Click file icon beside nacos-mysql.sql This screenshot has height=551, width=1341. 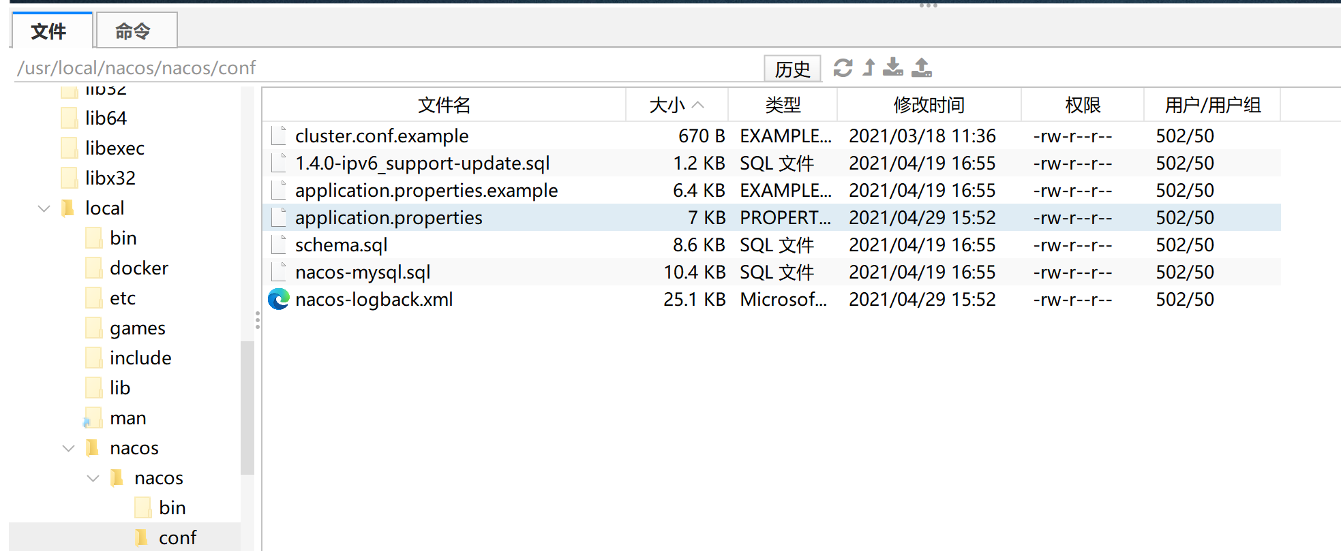coord(279,272)
